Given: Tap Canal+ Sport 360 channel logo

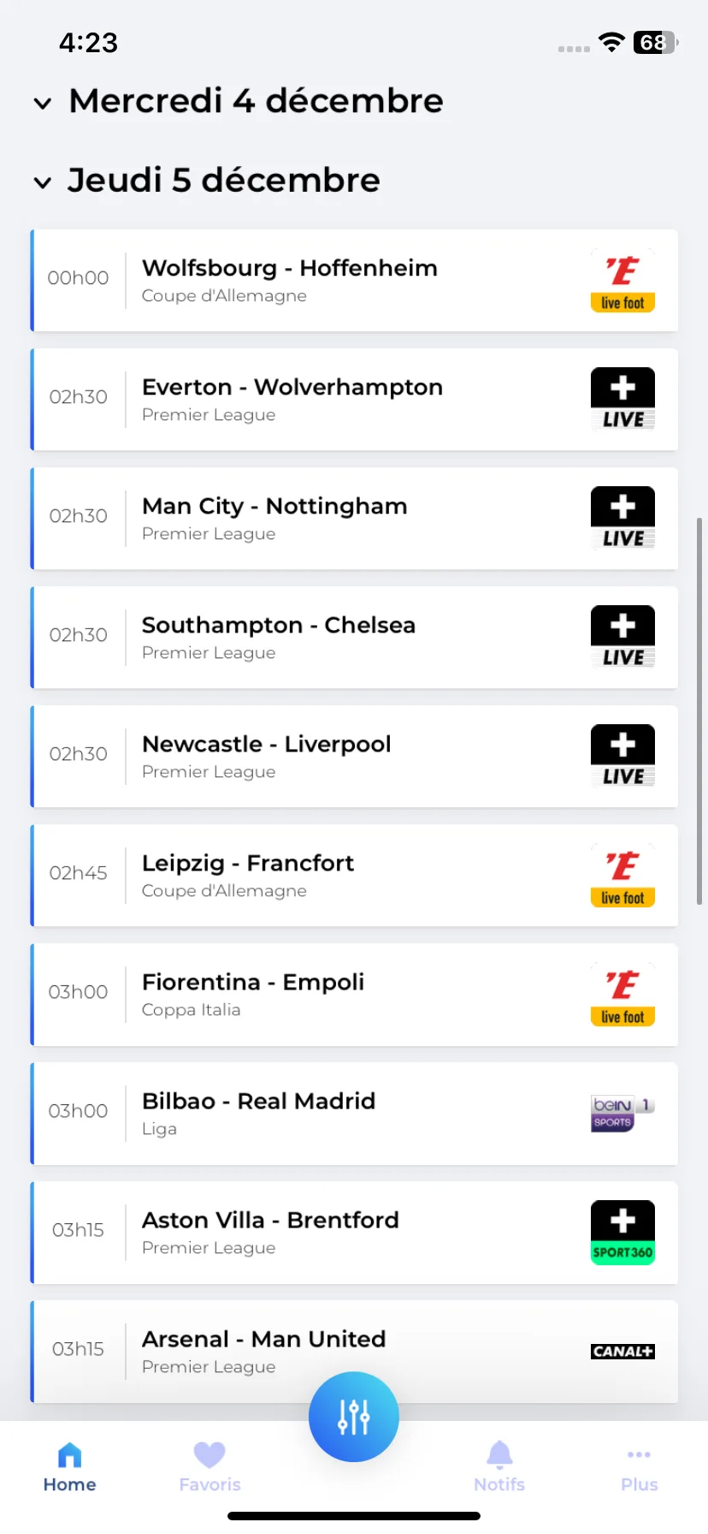Looking at the screenshot, I should (622, 1233).
